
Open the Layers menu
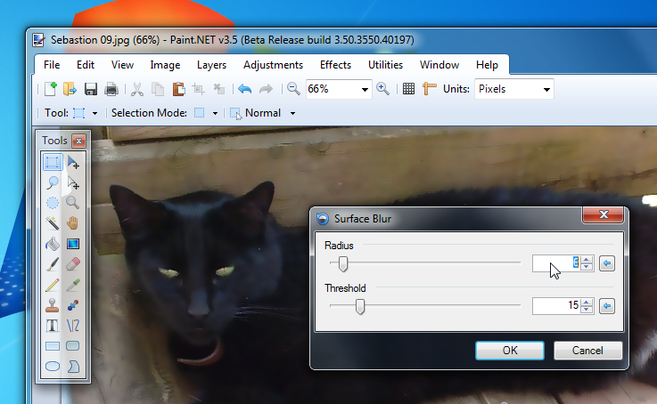[211, 65]
